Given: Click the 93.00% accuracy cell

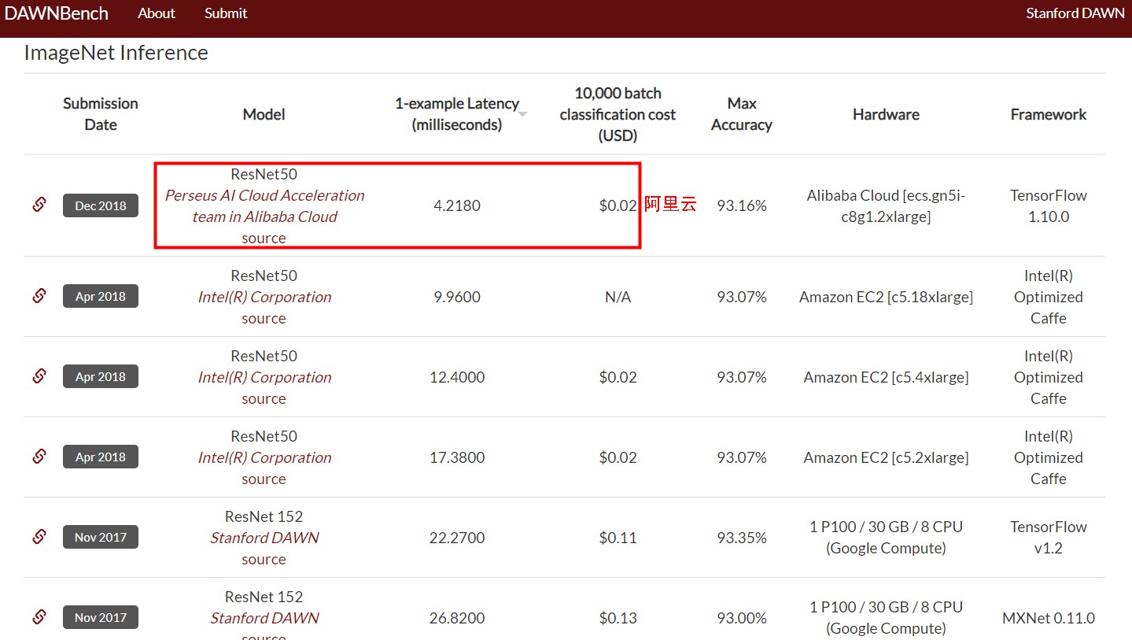Looking at the screenshot, I should 742,618.
